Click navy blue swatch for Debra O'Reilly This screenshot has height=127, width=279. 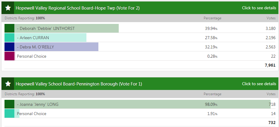pos(10,47)
